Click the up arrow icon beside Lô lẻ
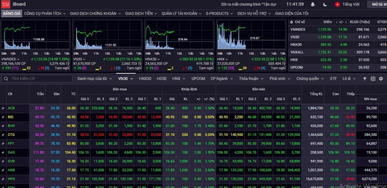The image size is (387, 188). 365,79
